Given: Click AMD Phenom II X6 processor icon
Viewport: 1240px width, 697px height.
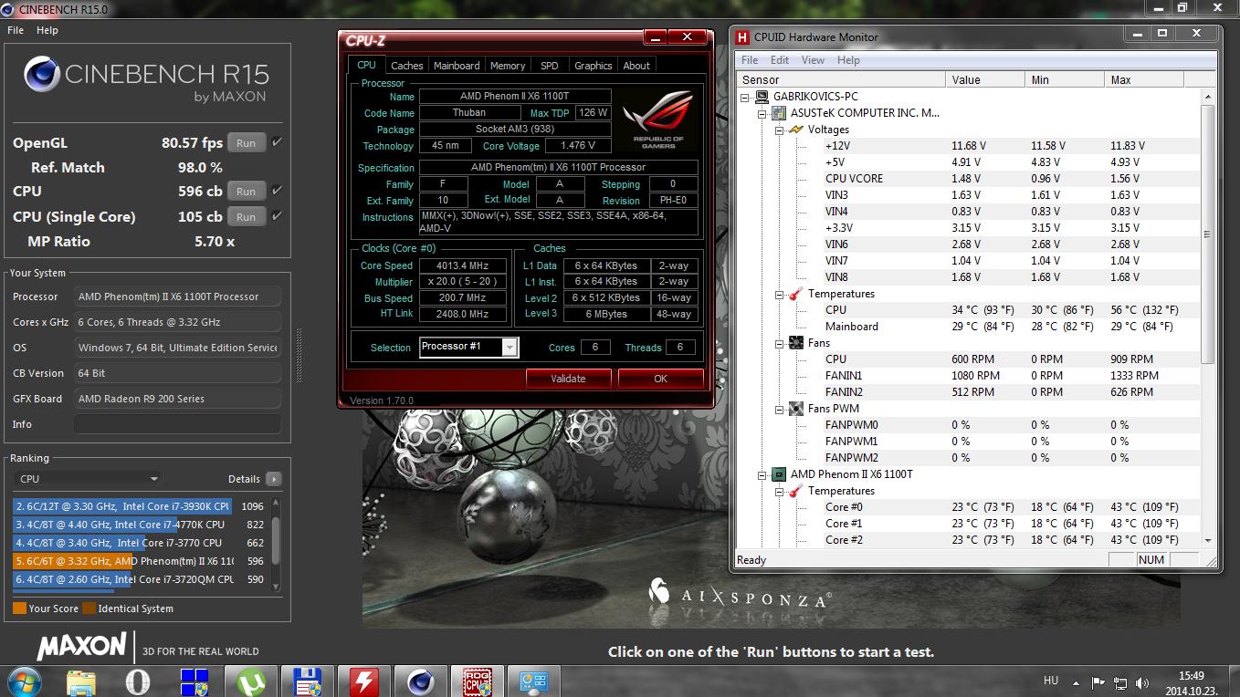Looking at the screenshot, I should (779, 474).
